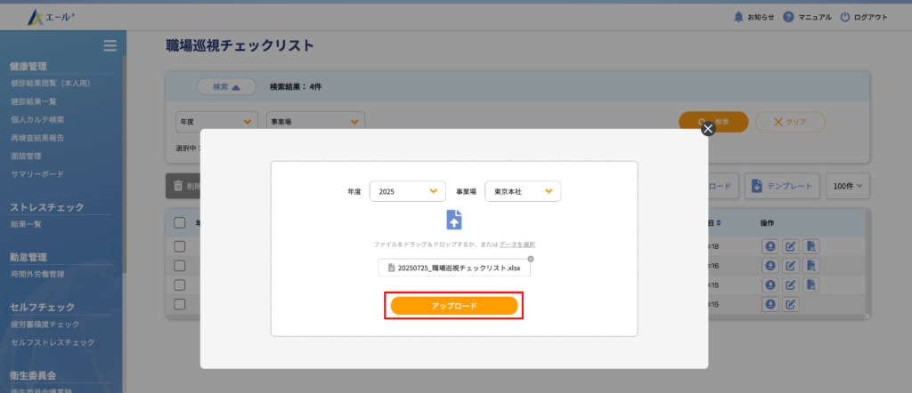Open the 年度 2025 dropdown in dialog
Image resolution: width=912 pixels, height=393 pixels.
tap(407, 191)
